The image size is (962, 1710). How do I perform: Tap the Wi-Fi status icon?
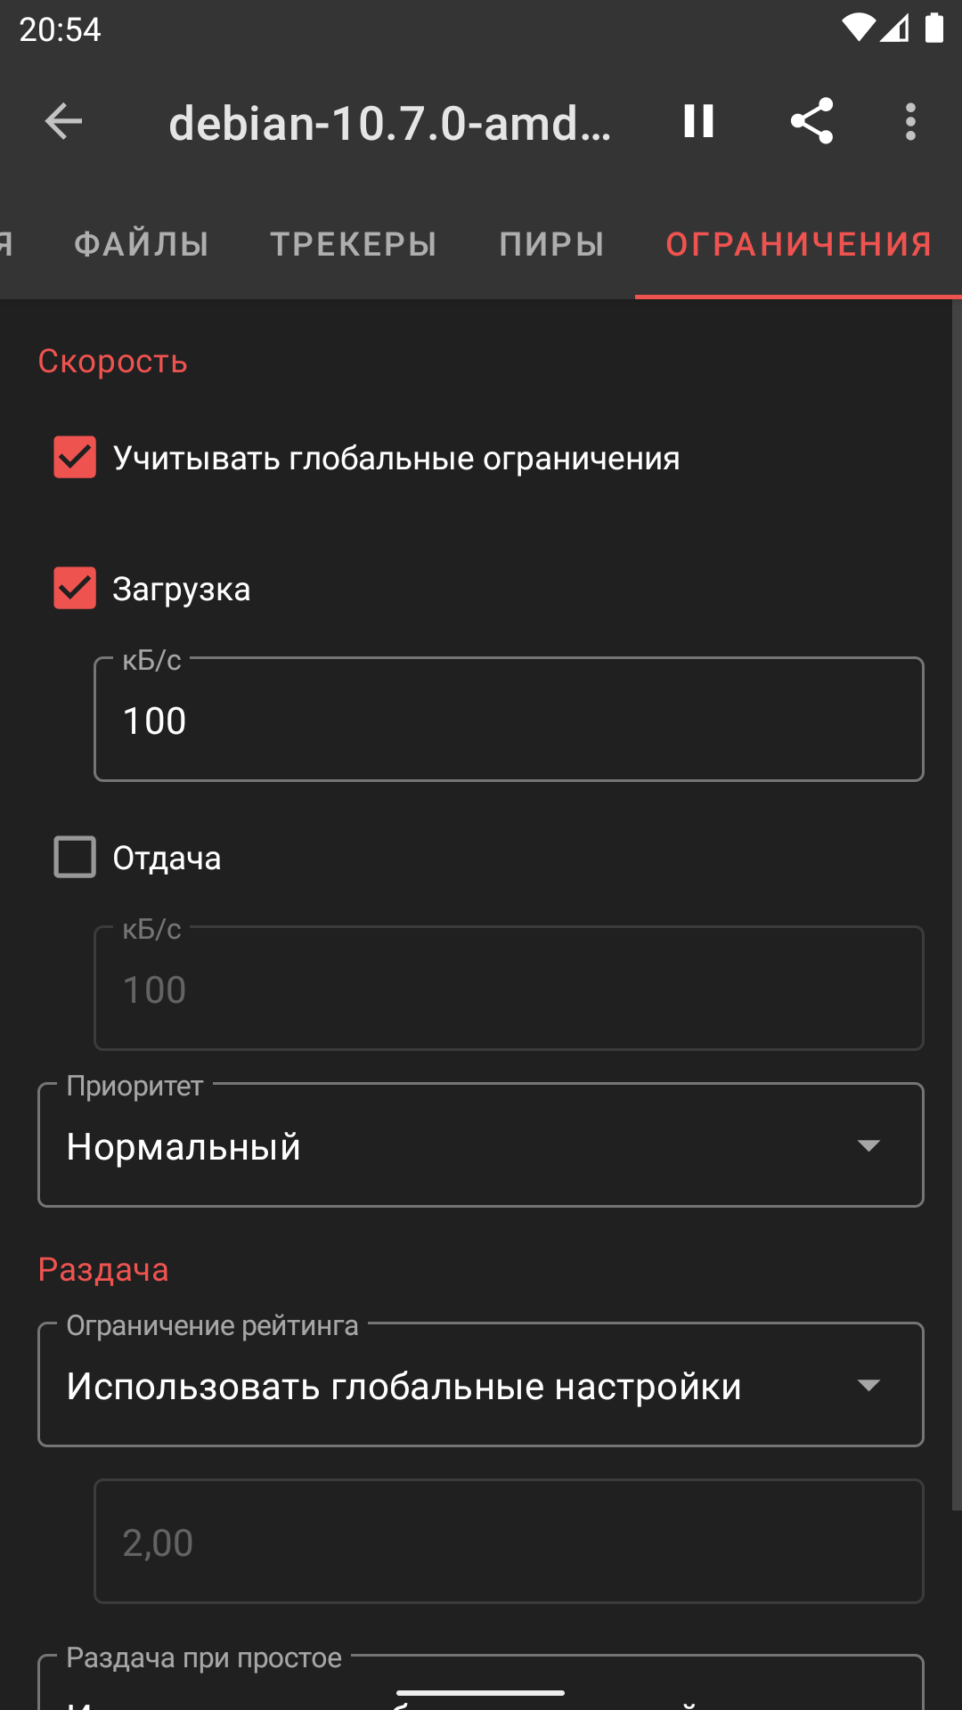(858, 28)
